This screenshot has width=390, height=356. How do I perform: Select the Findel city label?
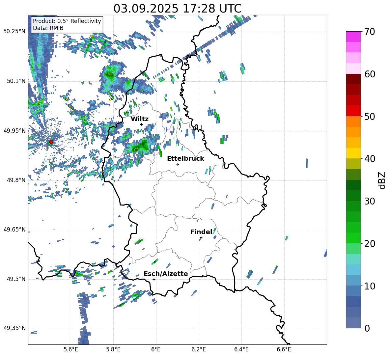[x=201, y=232]
